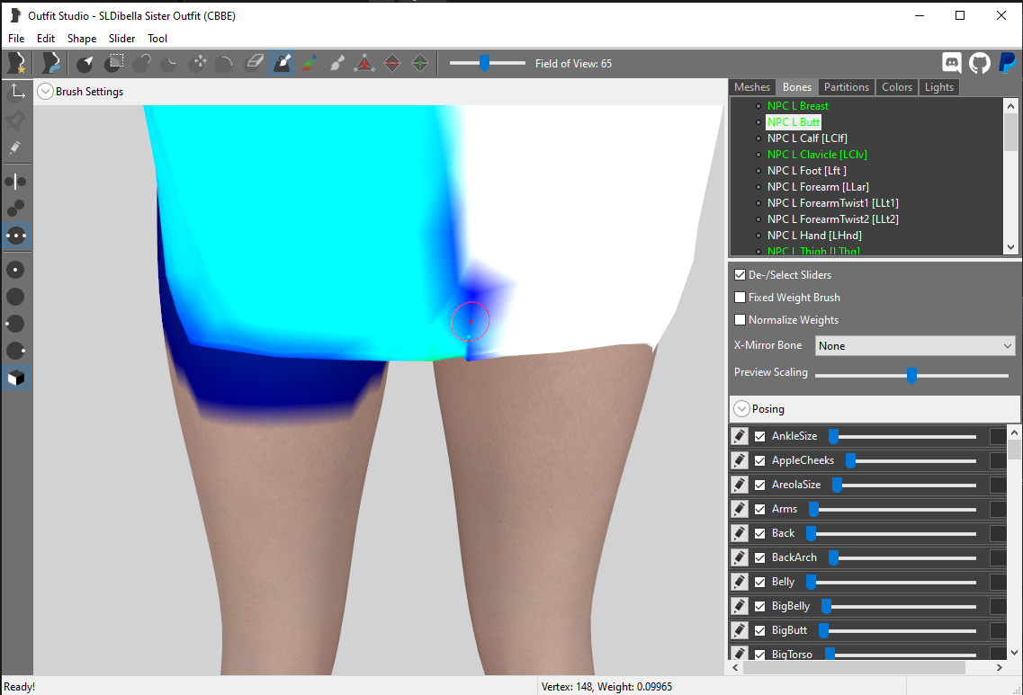
Task: Toggle connected-only editing icon
Action: click(16, 208)
